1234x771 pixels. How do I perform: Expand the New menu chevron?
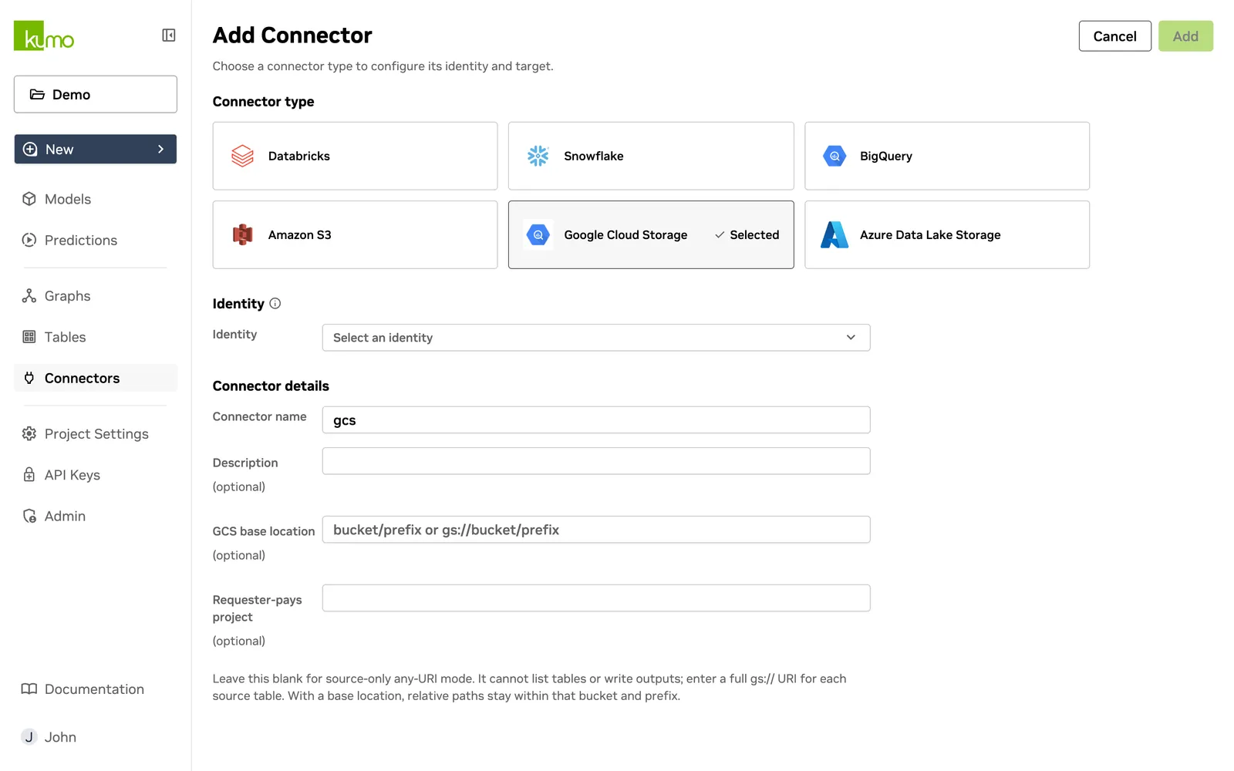click(x=161, y=150)
